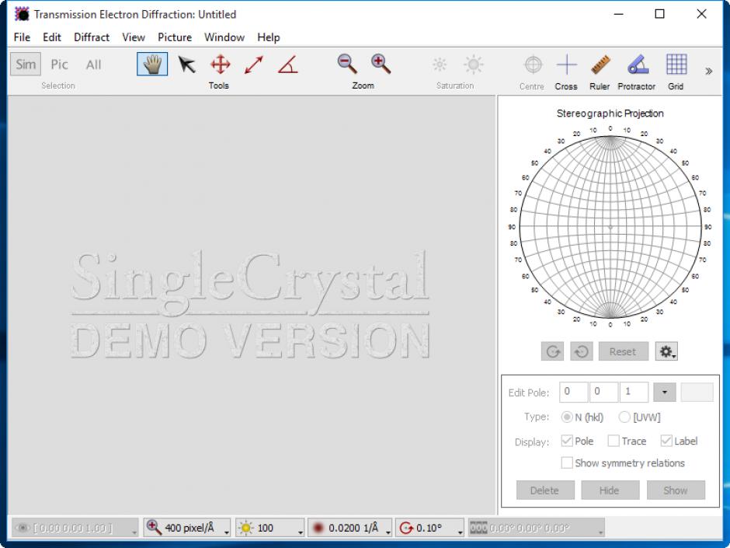The image size is (730, 548).
Task: Activate the Ruler tool
Action: (600, 65)
